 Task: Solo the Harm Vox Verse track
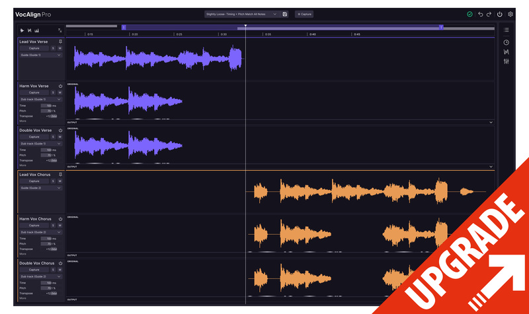[x=53, y=92]
